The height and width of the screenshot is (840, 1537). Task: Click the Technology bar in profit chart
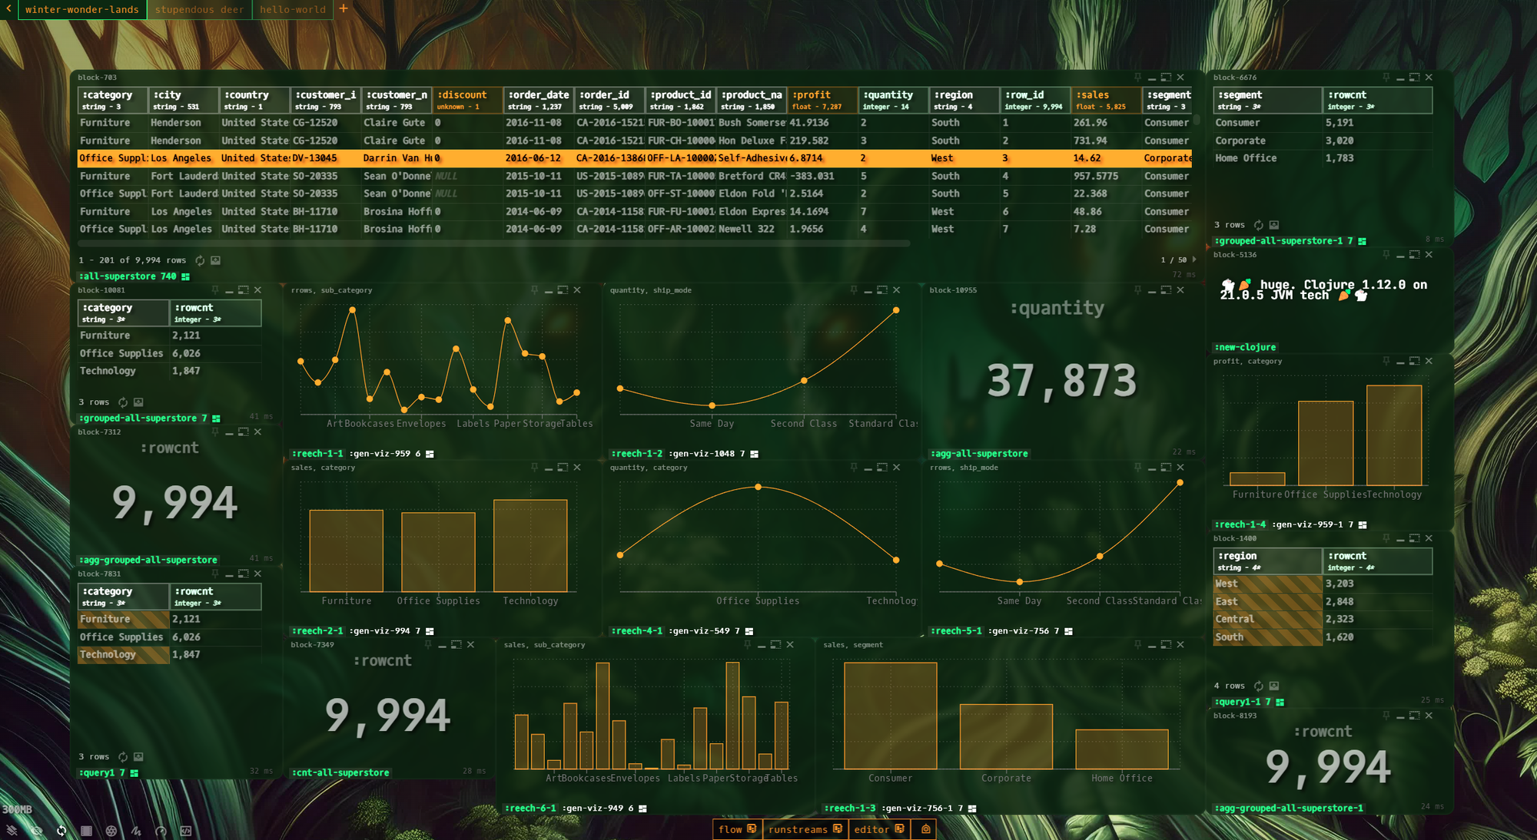[x=1393, y=435]
